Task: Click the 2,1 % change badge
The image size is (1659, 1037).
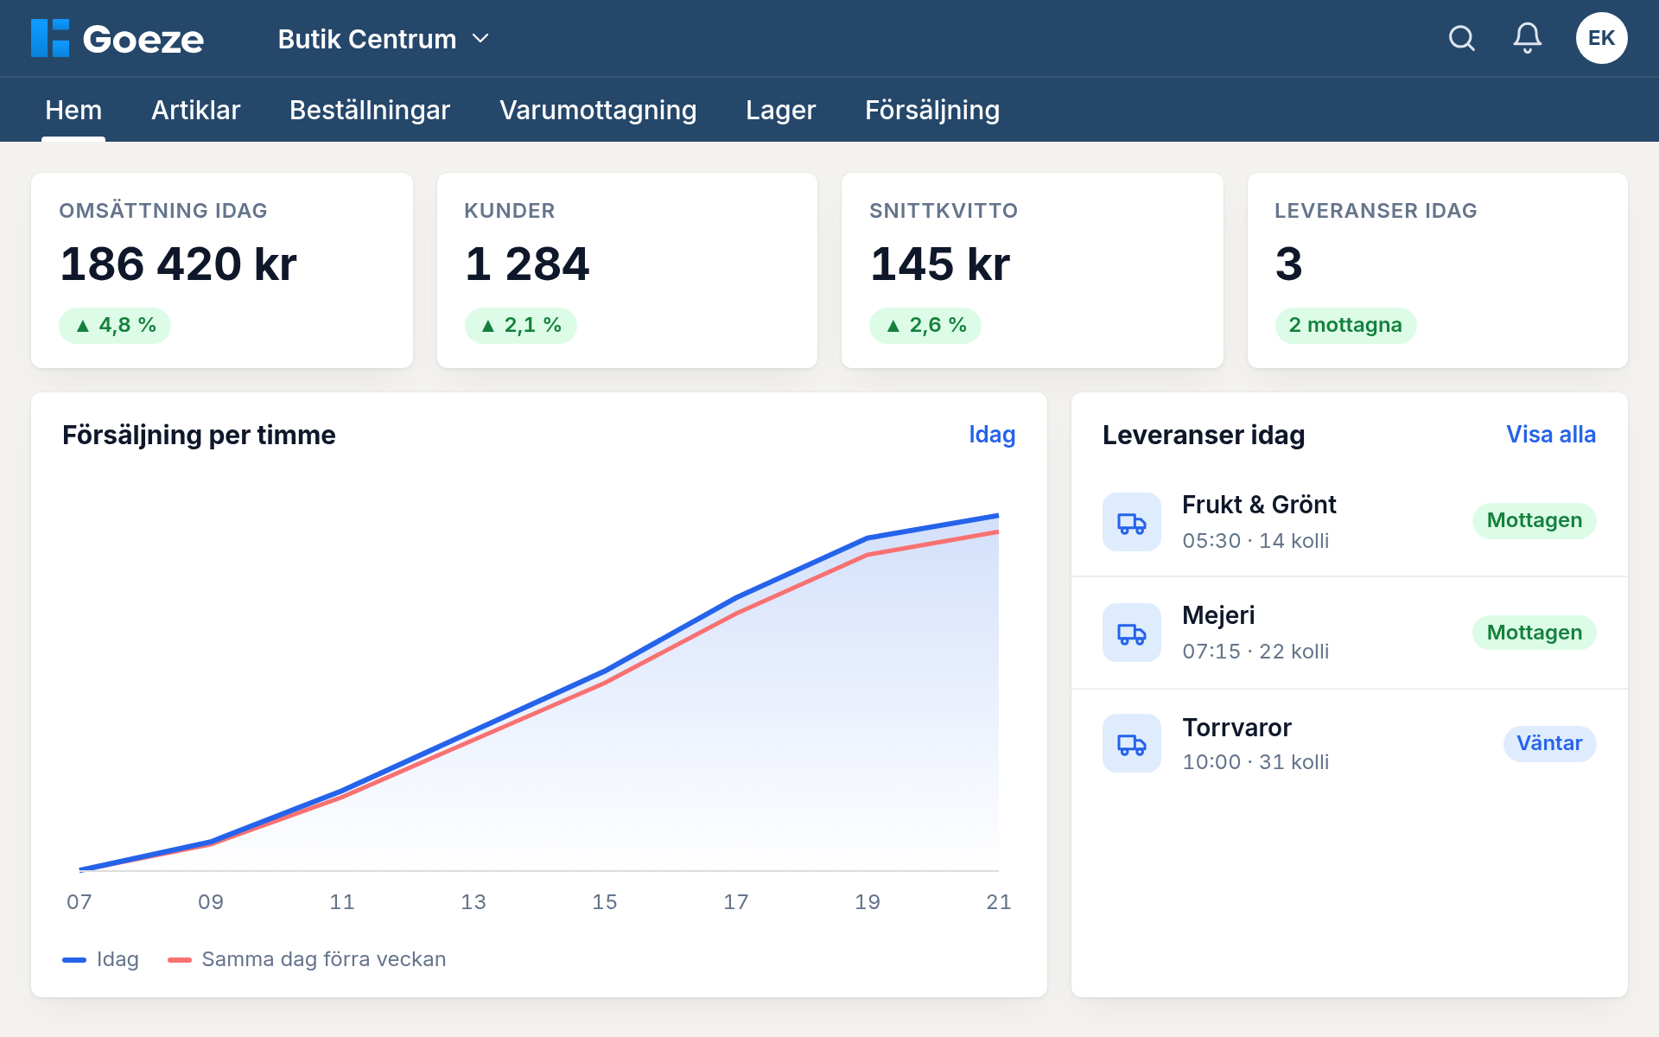Action: point(521,325)
